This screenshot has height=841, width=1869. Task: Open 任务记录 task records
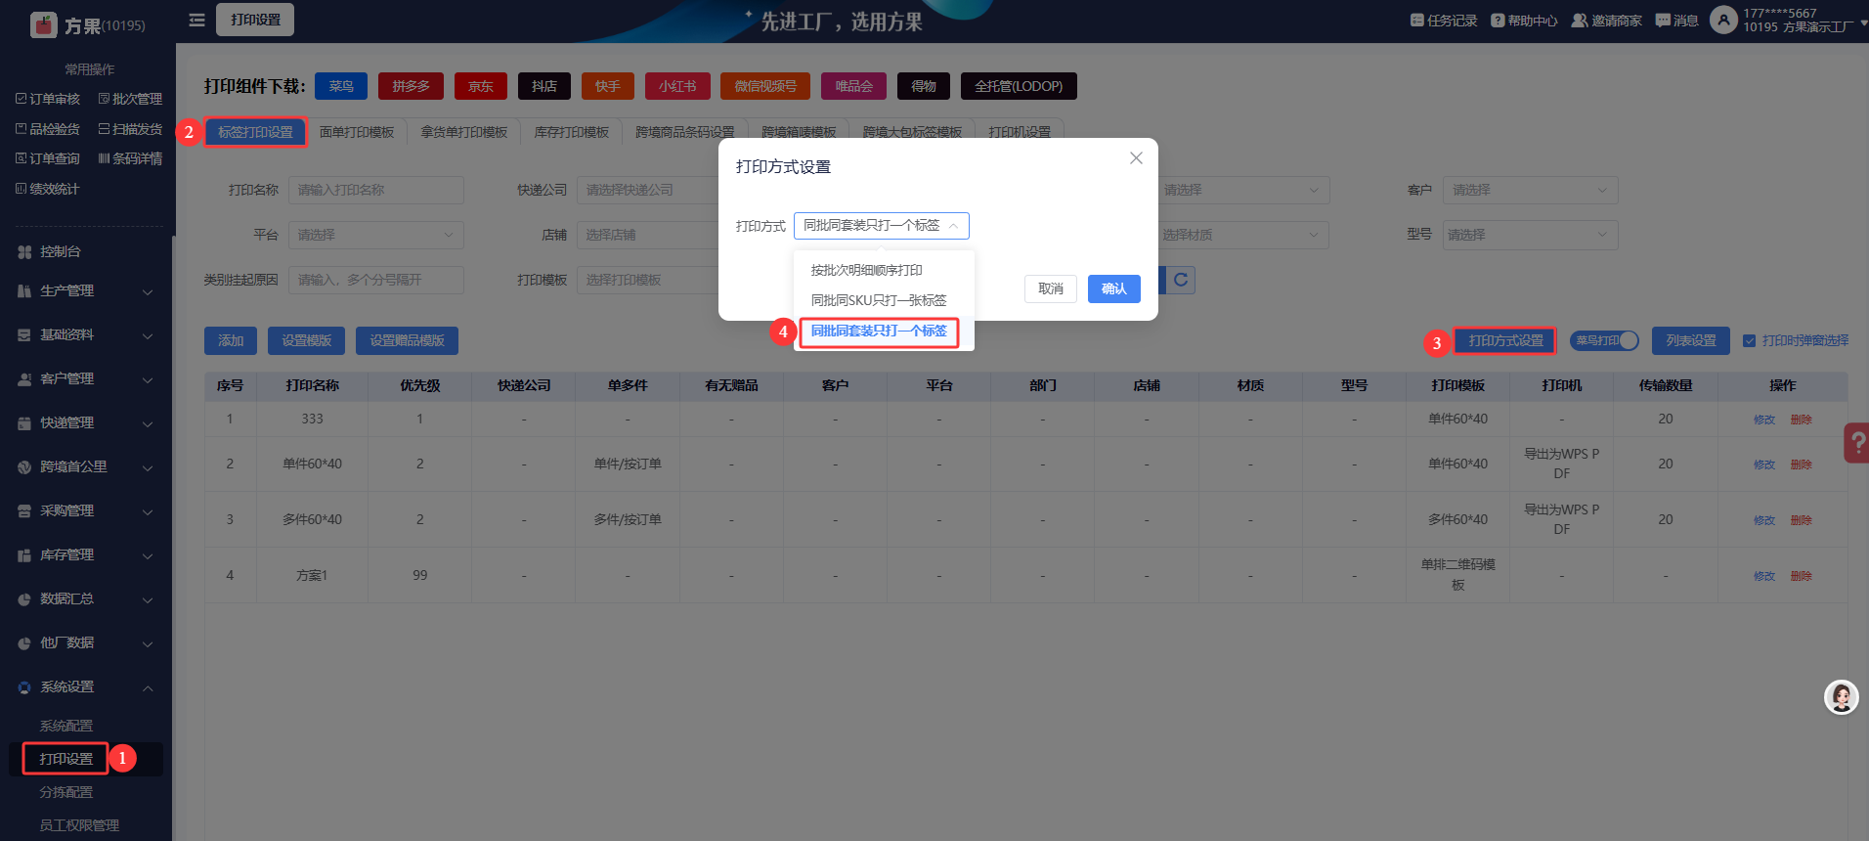click(1444, 21)
